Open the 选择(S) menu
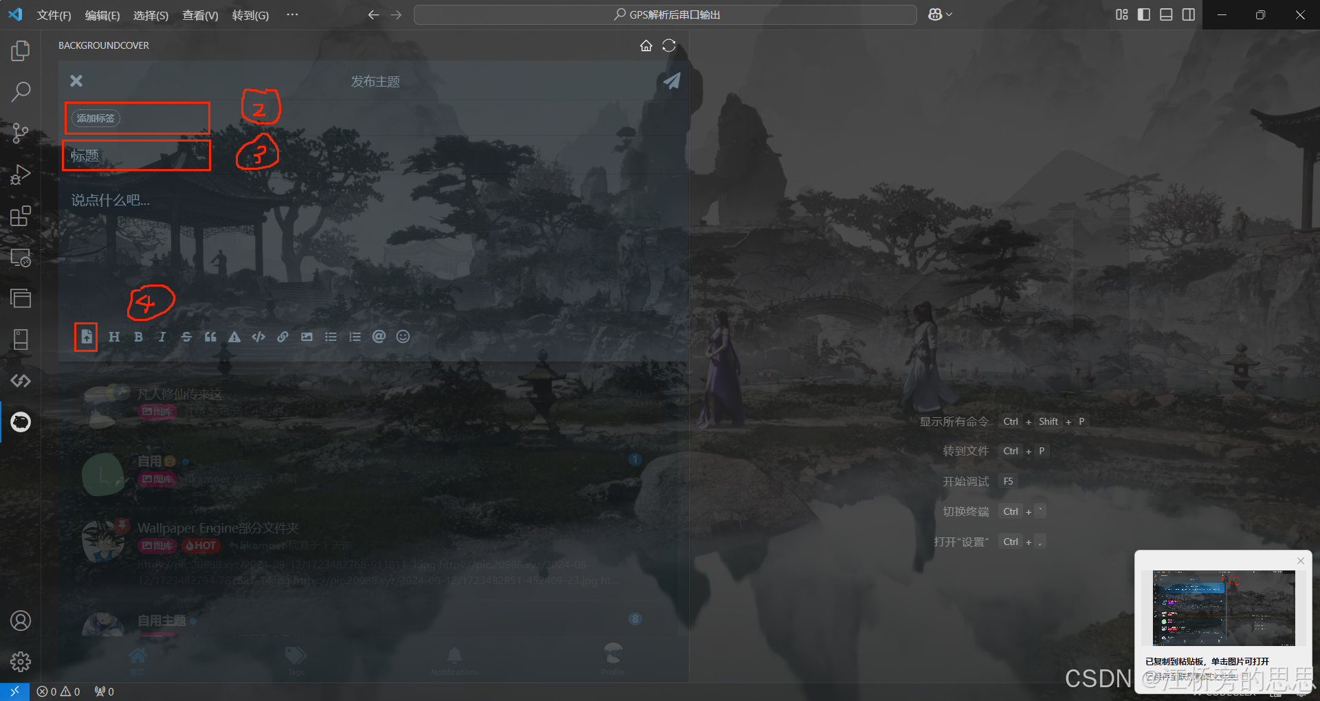The height and width of the screenshot is (701, 1320). (151, 15)
